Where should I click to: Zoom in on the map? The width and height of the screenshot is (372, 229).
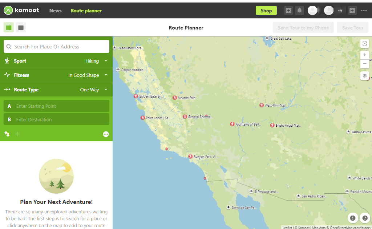(365, 55)
